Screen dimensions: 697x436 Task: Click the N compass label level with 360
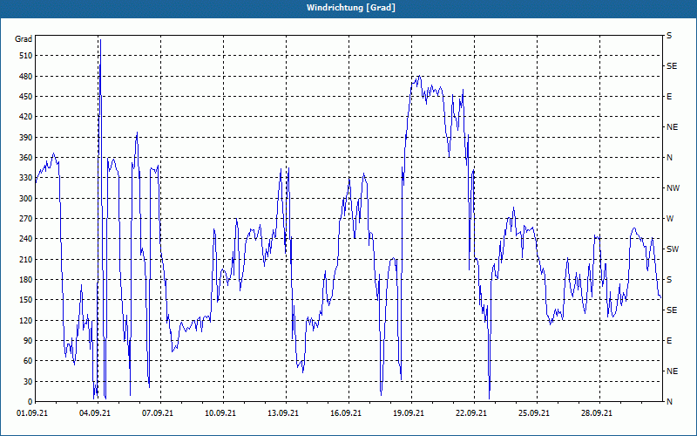[669, 158]
